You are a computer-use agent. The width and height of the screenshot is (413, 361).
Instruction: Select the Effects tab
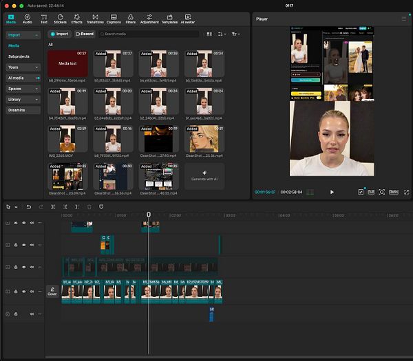[x=76, y=19]
